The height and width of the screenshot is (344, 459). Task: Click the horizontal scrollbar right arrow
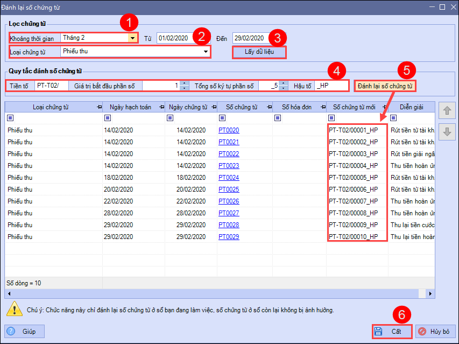point(430,293)
